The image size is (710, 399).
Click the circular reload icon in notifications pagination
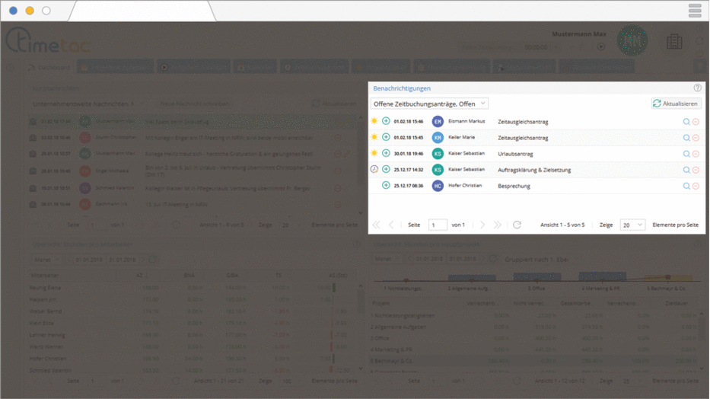[x=517, y=225]
